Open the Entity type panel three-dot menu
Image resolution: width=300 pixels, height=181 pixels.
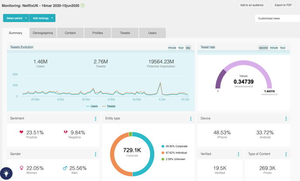[191, 119]
